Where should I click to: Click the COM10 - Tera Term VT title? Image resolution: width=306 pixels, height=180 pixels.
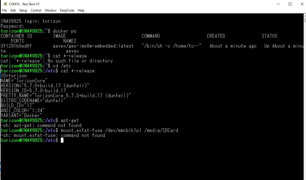(x=24, y=4)
